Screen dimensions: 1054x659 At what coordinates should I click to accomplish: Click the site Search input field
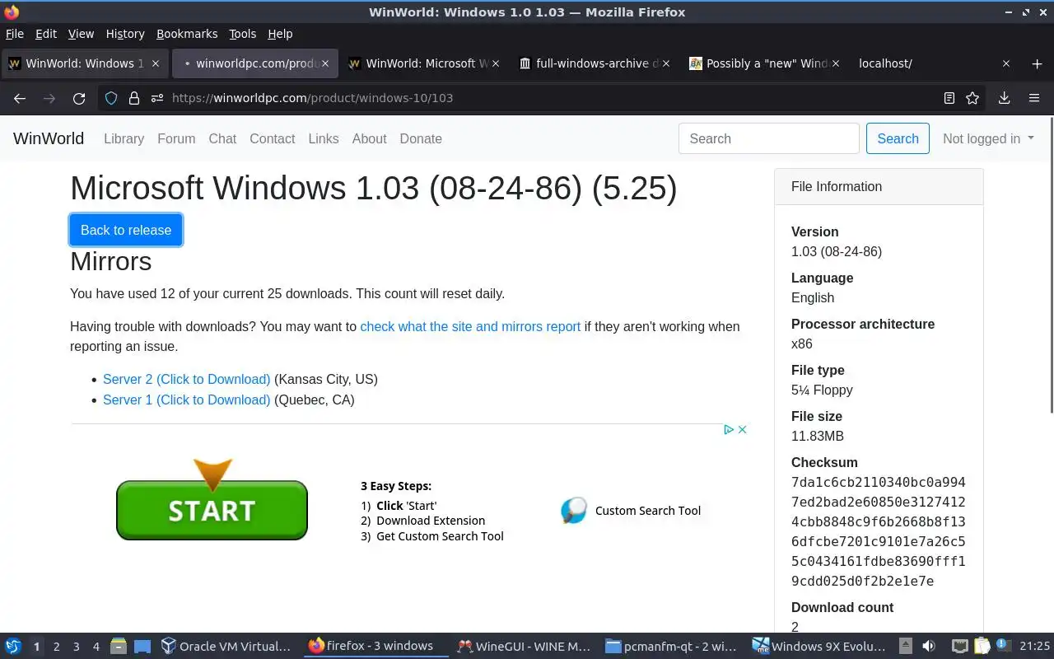(x=769, y=138)
